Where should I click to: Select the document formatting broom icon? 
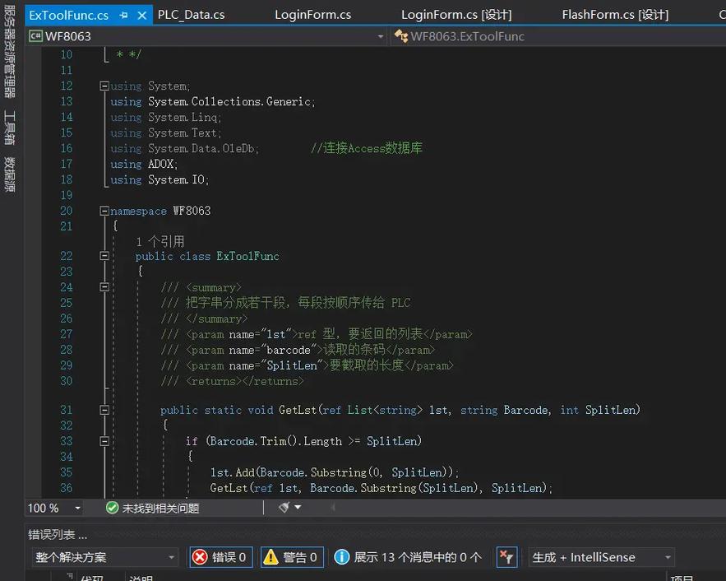click(284, 507)
